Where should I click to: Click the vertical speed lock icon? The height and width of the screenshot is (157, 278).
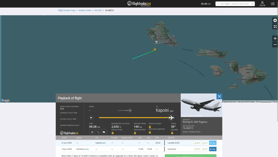(x=150, y=127)
